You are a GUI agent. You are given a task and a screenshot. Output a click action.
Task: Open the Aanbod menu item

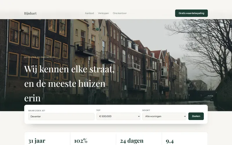(x=89, y=13)
